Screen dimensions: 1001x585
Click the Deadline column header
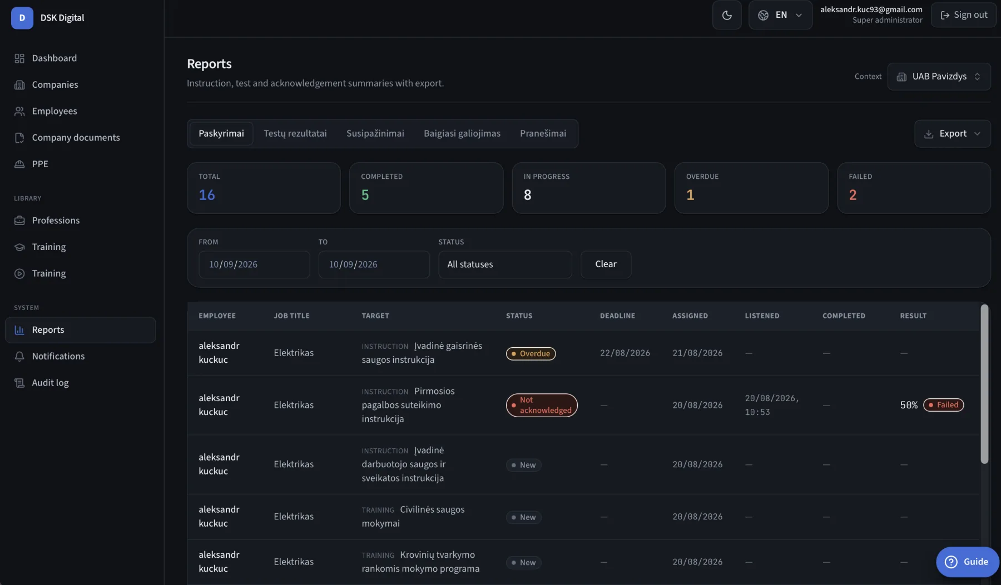click(x=617, y=316)
